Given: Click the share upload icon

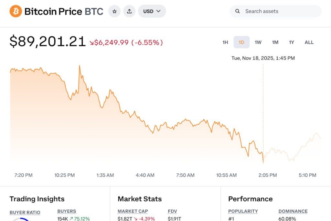Looking at the screenshot, I should 129,11.
